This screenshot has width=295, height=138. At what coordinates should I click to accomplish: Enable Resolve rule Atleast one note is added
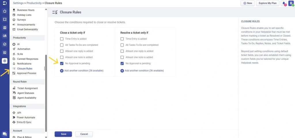point(122,57)
